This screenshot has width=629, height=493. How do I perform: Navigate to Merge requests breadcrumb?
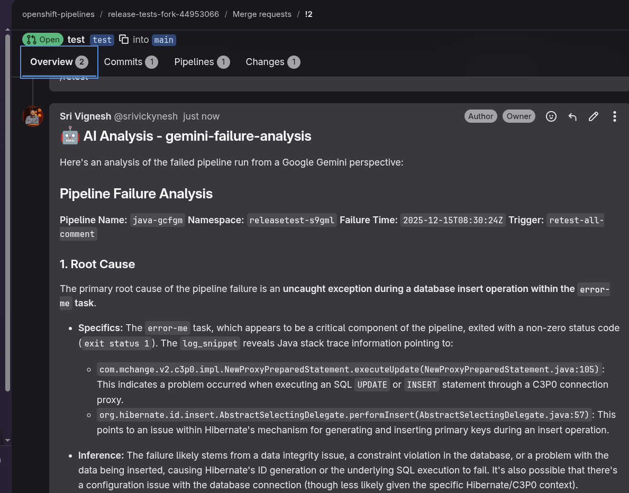[262, 14]
